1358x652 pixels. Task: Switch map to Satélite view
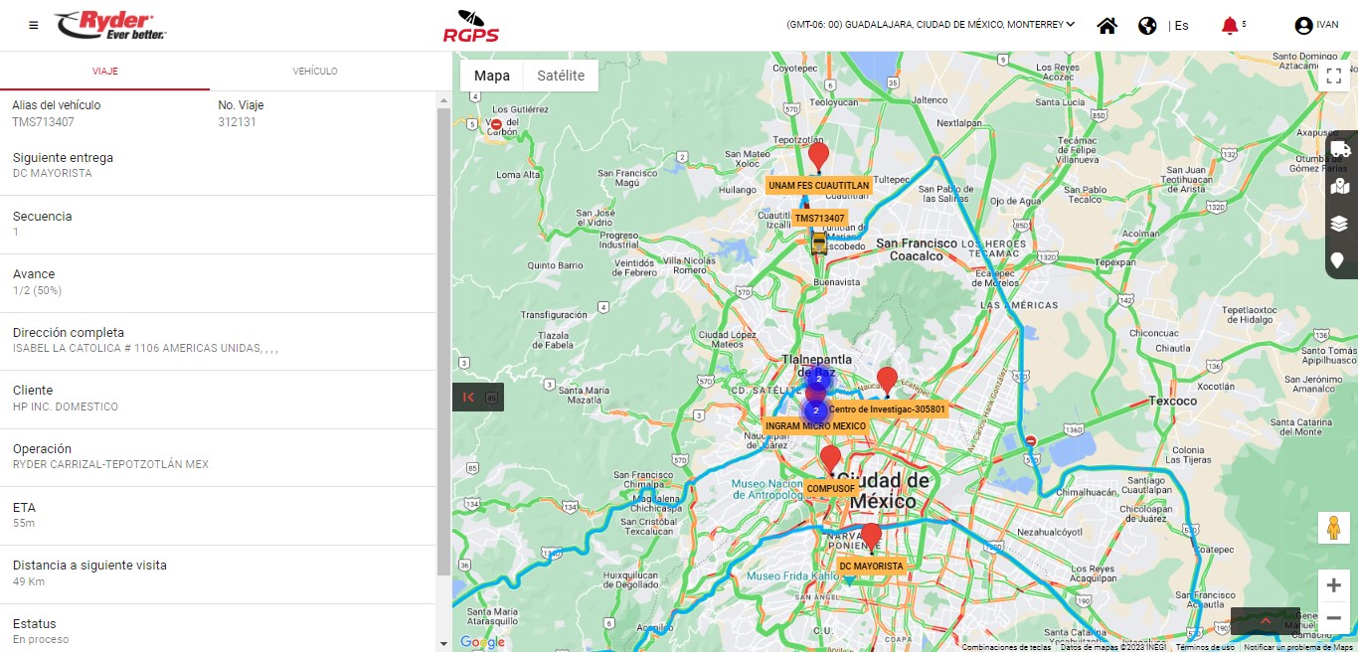coord(561,77)
